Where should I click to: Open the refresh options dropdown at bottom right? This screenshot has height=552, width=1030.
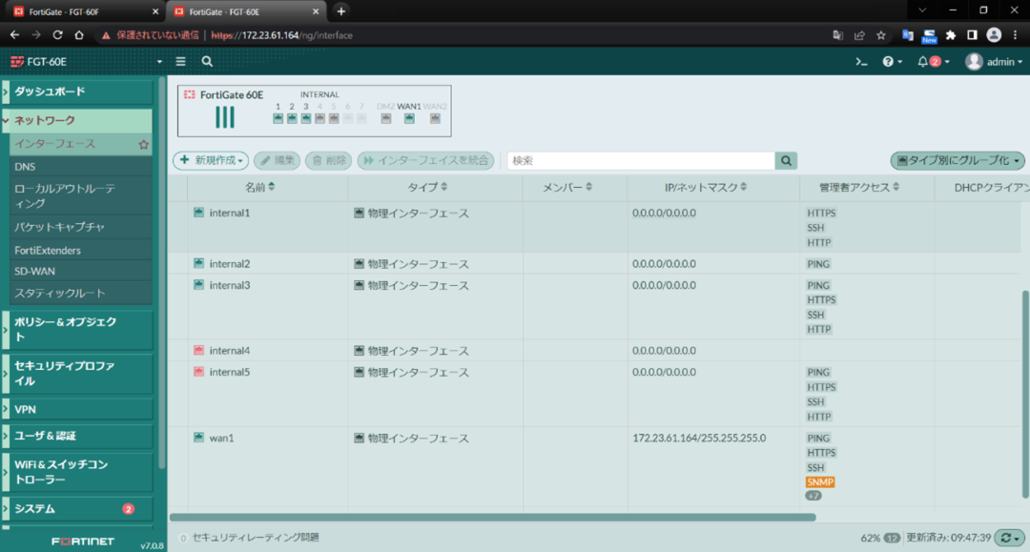click(1010, 539)
